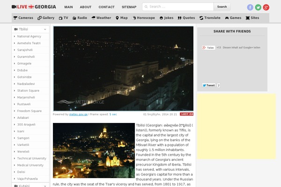Select Varketili camera

pos(23,145)
